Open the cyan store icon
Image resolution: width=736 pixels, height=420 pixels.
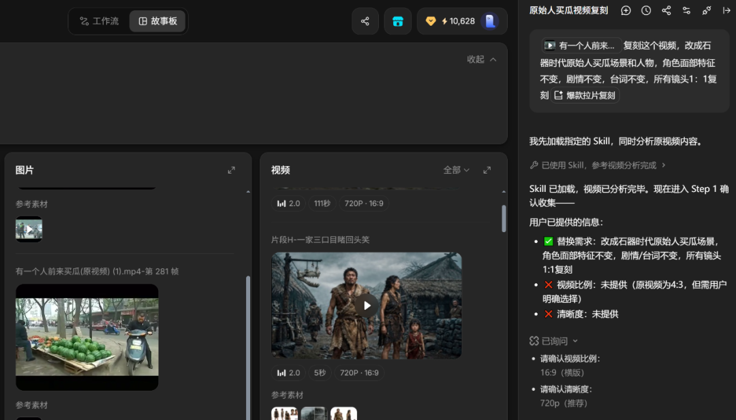397,21
